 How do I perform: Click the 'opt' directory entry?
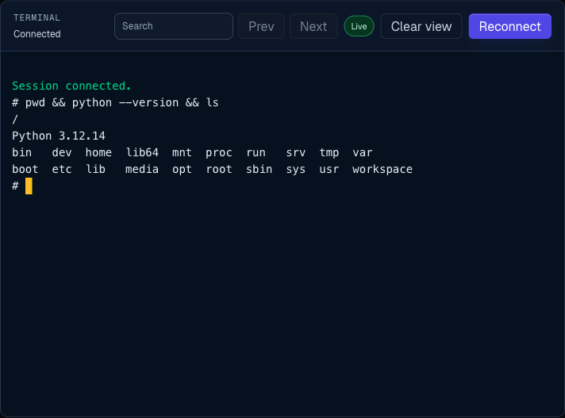pyautogui.click(x=182, y=170)
